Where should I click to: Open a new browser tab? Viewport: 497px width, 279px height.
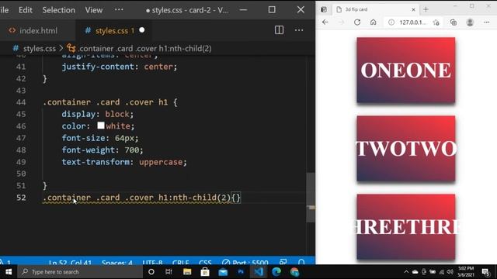tap(426, 9)
